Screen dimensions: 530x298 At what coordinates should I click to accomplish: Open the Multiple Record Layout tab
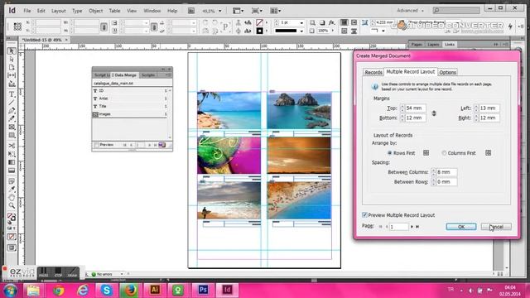tap(411, 72)
